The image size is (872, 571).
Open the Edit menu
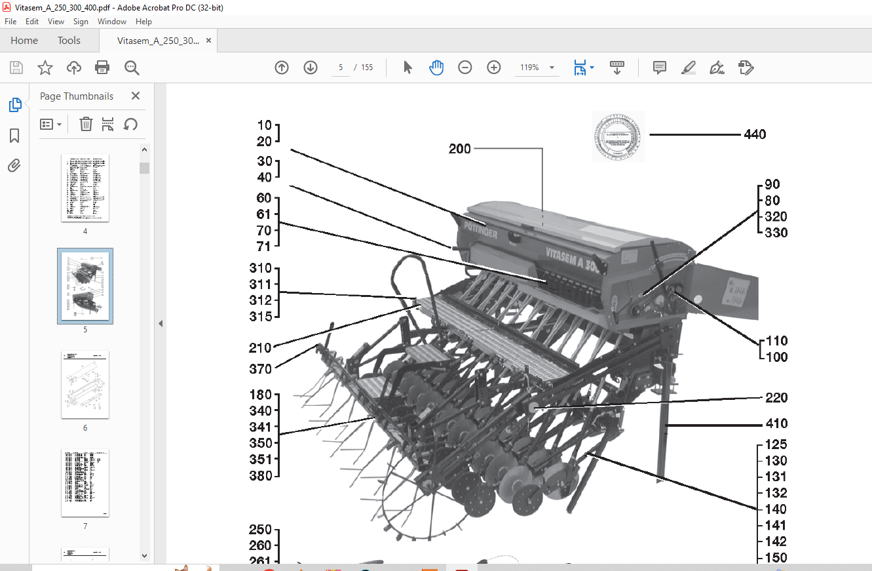click(x=32, y=22)
